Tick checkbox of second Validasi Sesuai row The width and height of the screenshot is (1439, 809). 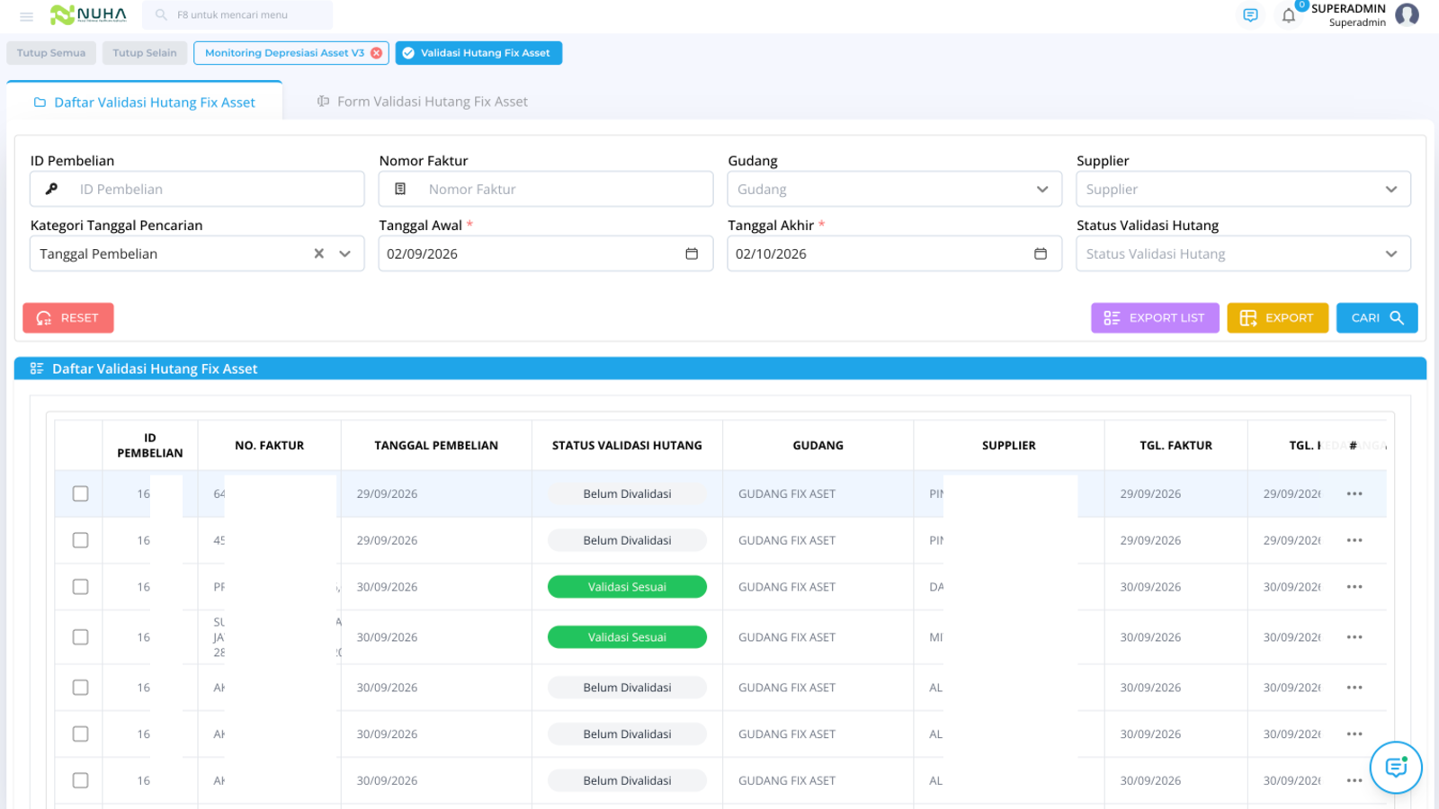pos(81,637)
